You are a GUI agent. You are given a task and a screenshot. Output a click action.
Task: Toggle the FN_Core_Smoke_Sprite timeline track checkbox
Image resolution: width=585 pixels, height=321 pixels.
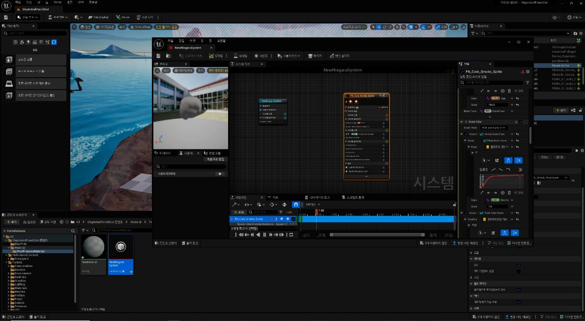(293, 219)
